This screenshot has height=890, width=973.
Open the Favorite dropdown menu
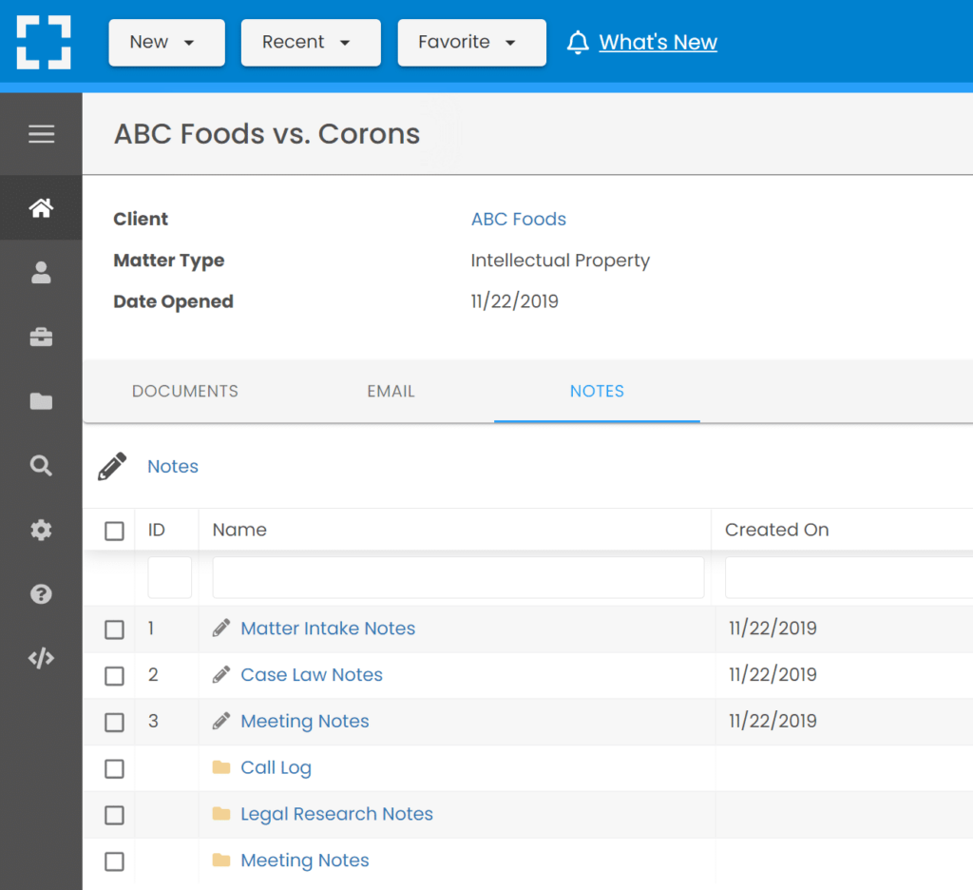coord(471,43)
